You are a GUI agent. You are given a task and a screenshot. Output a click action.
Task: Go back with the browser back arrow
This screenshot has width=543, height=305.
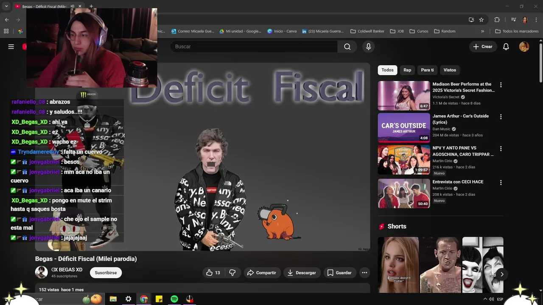[6, 19]
